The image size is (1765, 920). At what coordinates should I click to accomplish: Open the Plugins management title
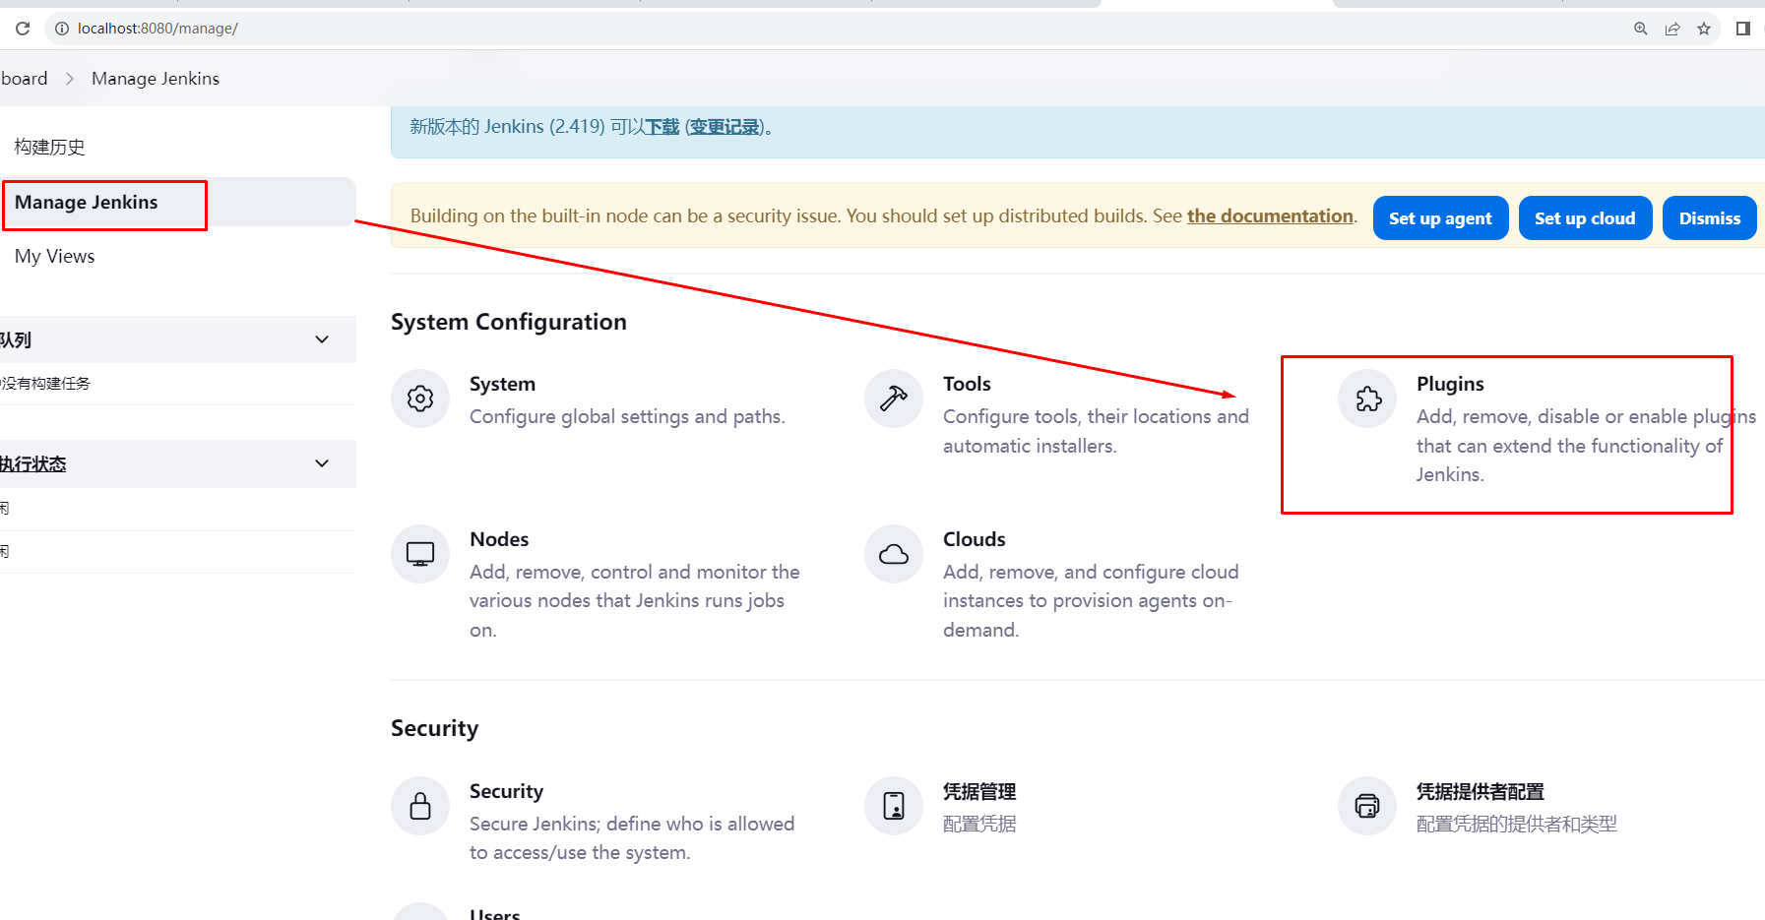(1450, 384)
